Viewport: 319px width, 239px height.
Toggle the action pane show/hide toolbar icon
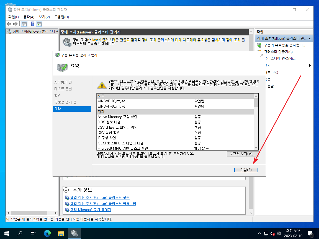click(39, 24)
